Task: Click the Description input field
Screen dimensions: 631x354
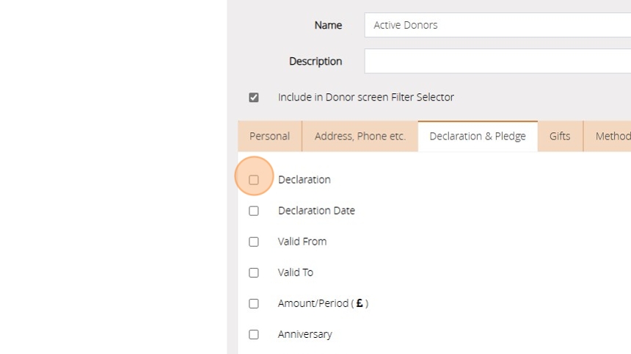Action: 497,61
